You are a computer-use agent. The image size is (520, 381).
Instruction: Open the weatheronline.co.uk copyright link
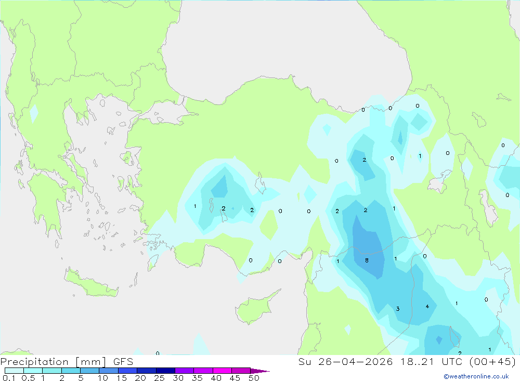pos(476,376)
